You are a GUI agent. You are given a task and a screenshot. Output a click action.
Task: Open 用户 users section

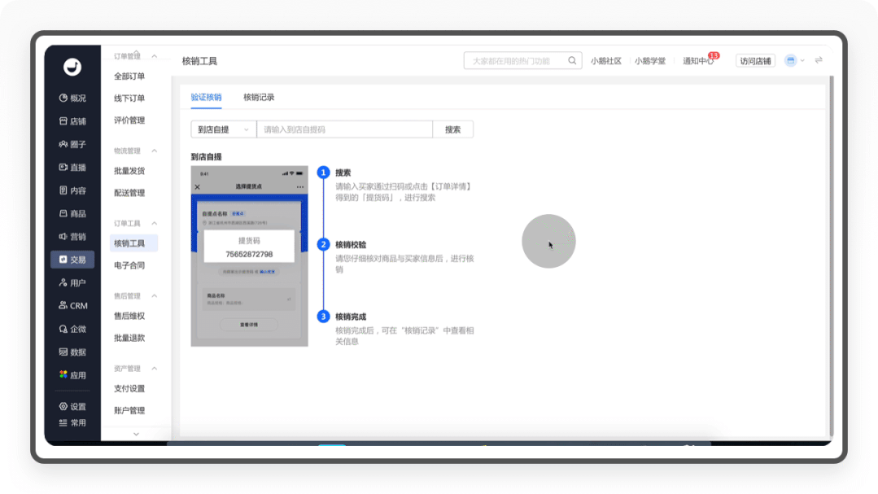[72, 283]
